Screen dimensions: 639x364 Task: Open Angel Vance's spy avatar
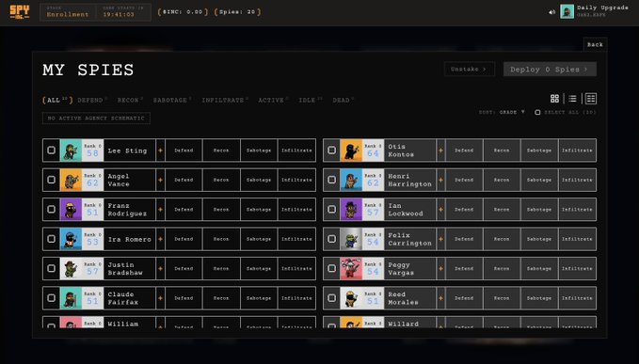point(71,180)
